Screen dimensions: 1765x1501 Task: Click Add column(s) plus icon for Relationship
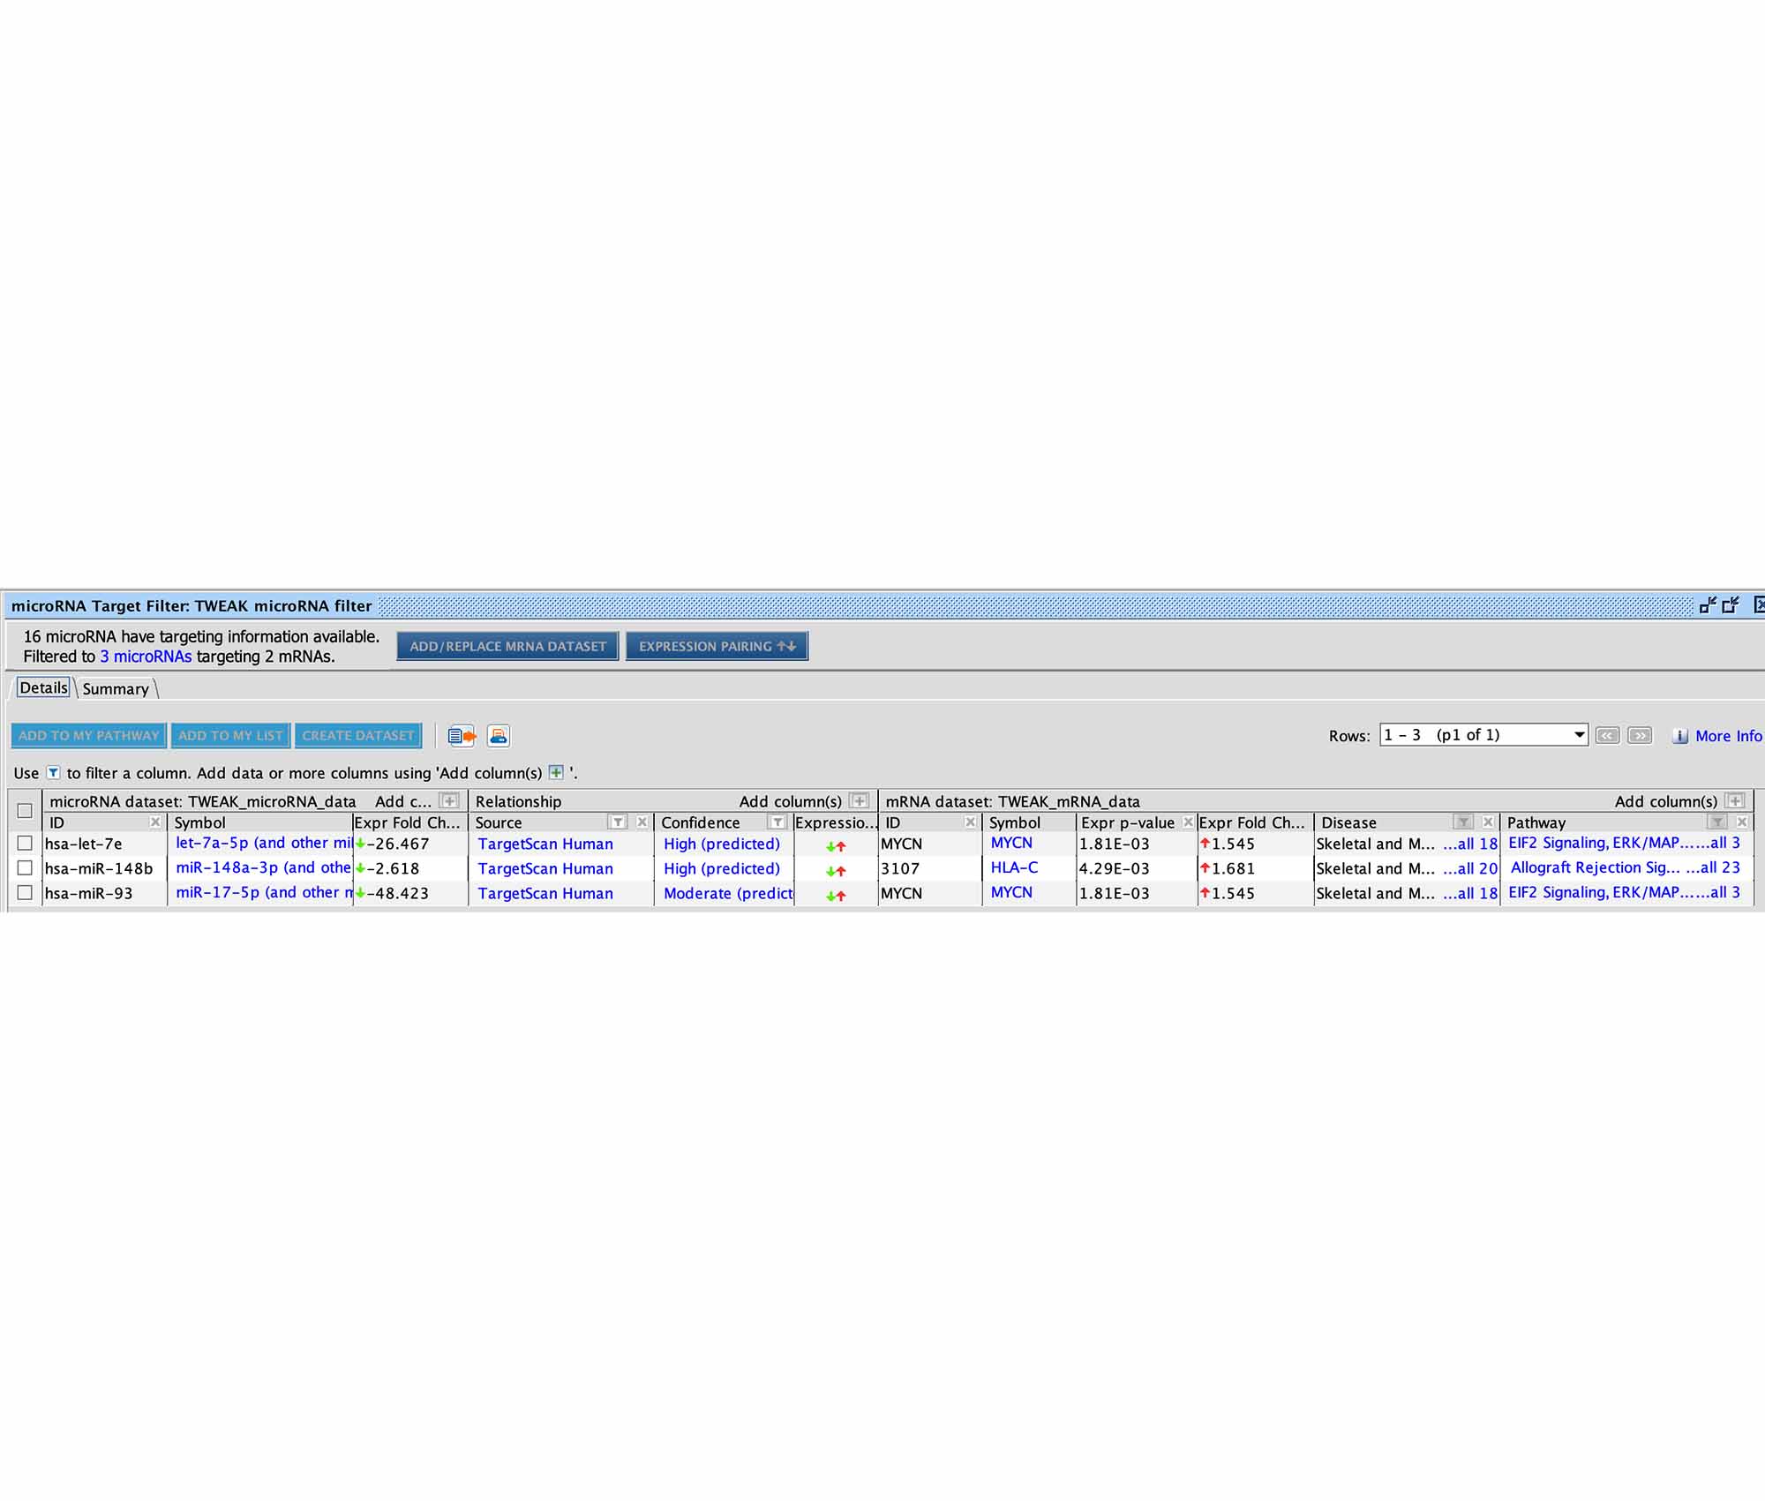pos(859,801)
